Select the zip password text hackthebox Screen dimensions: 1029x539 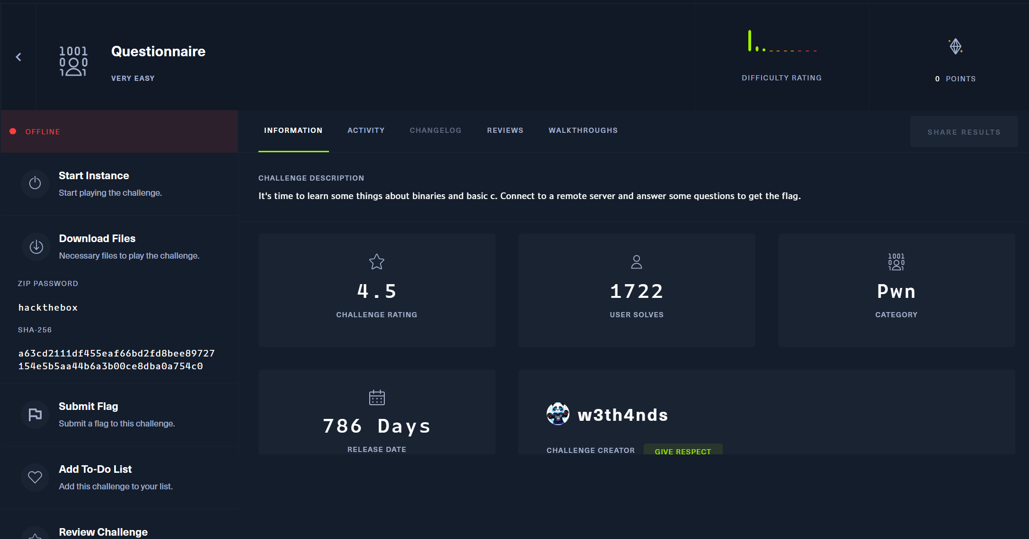48,308
